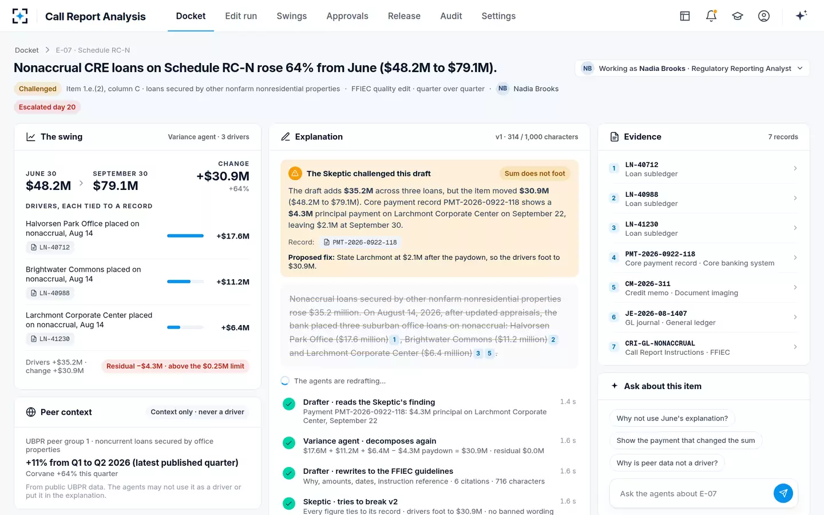The width and height of the screenshot is (824, 515).
Task: Click the LN-40712 record chip under Halvorsen
Action: click(x=50, y=247)
